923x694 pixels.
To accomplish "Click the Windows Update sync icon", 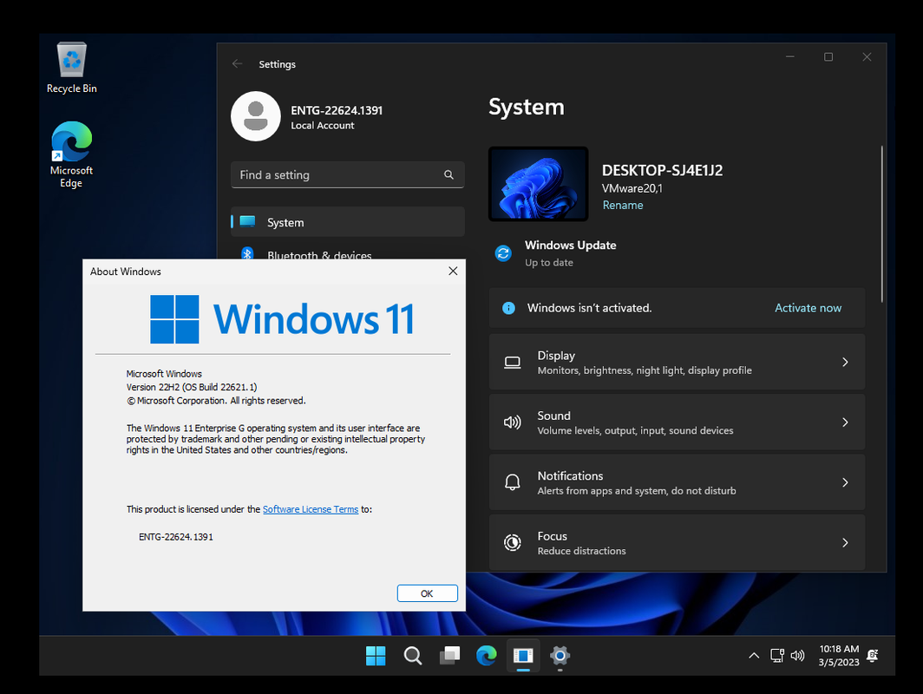I will coord(503,253).
